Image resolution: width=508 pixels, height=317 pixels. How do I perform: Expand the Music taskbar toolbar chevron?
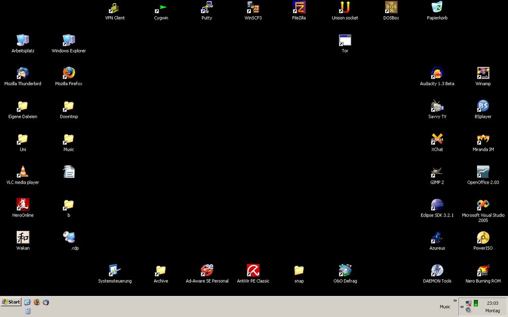tap(455, 300)
